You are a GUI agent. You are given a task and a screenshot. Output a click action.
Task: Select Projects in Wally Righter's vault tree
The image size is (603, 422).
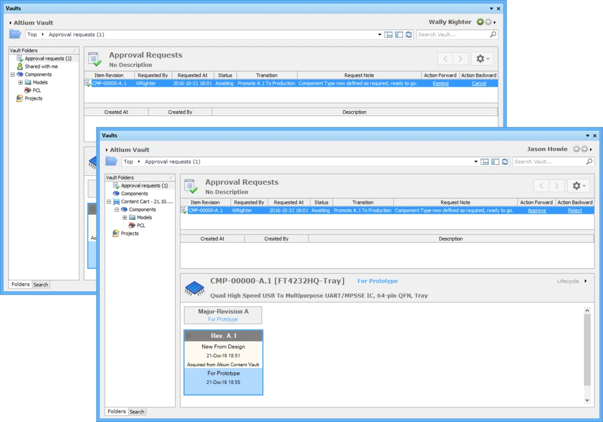pos(34,98)
